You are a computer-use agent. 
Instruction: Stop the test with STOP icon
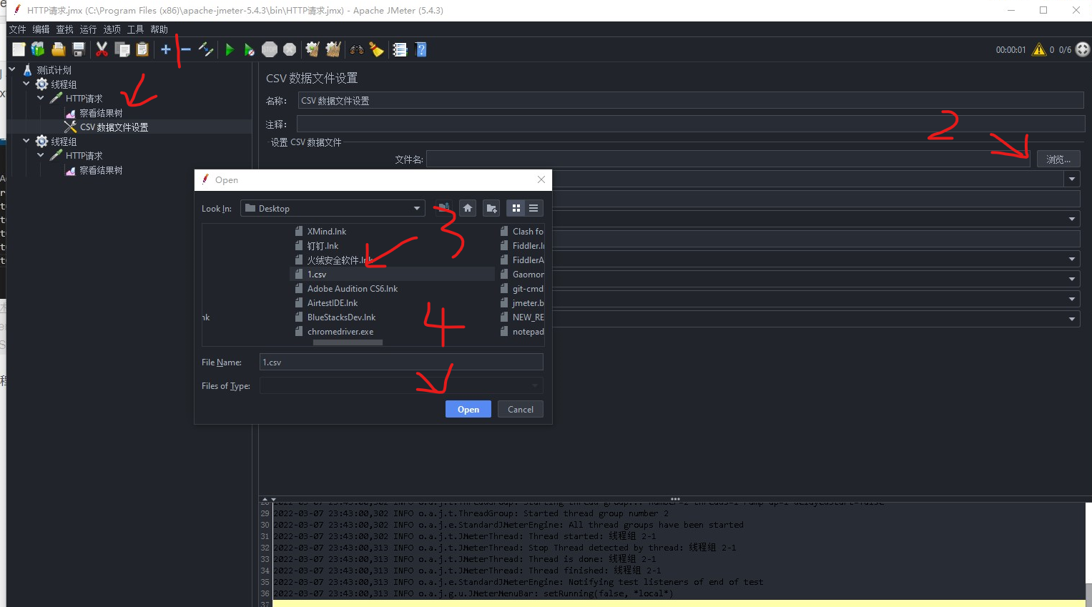coord(270,49)
